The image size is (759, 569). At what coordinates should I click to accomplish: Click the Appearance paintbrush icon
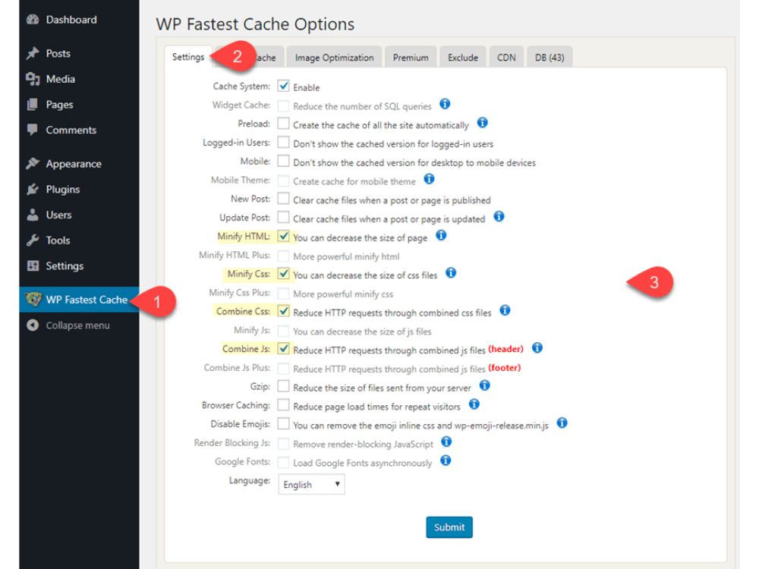[33, 164]
